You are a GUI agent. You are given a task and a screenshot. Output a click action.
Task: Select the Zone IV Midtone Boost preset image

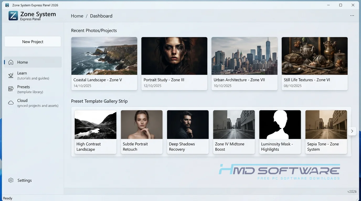click(234, 125)
